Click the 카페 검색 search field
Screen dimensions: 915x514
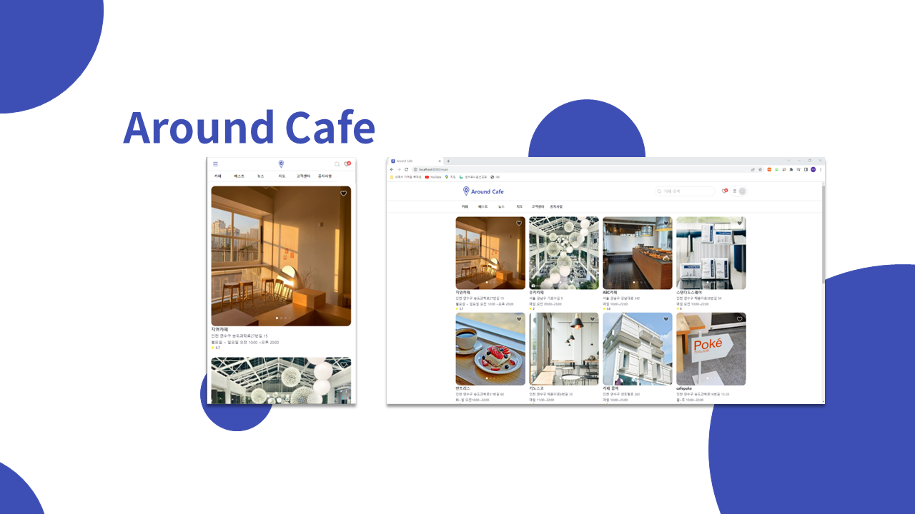685,191
